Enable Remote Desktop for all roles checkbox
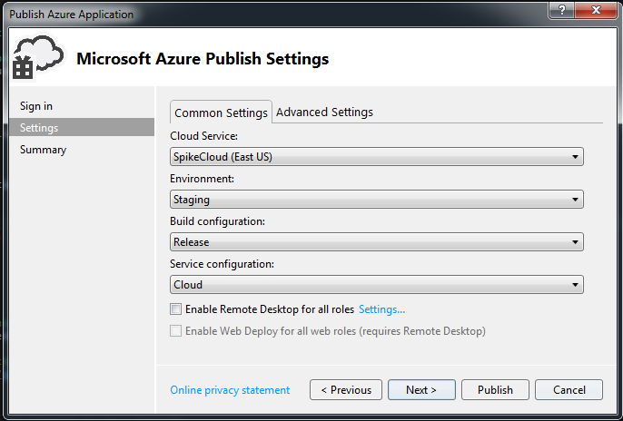 (x=175, y=309)
